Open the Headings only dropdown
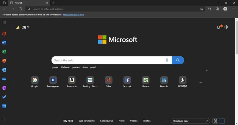Image resolution: width=238 pixels, height=125 pixels. 190,121
